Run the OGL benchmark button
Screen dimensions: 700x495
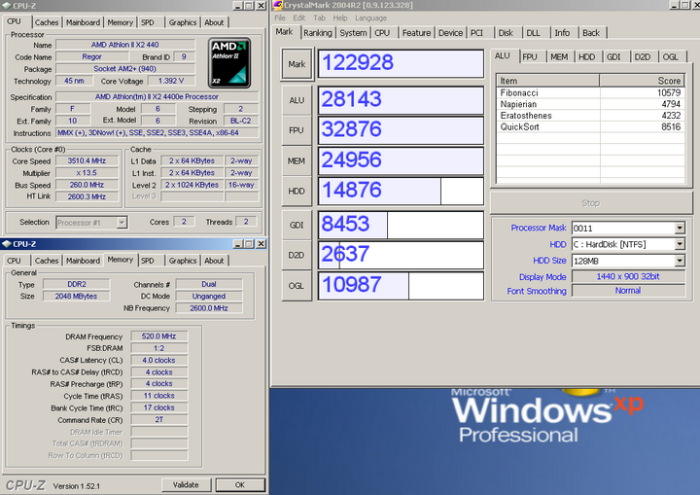coord(297,286)
